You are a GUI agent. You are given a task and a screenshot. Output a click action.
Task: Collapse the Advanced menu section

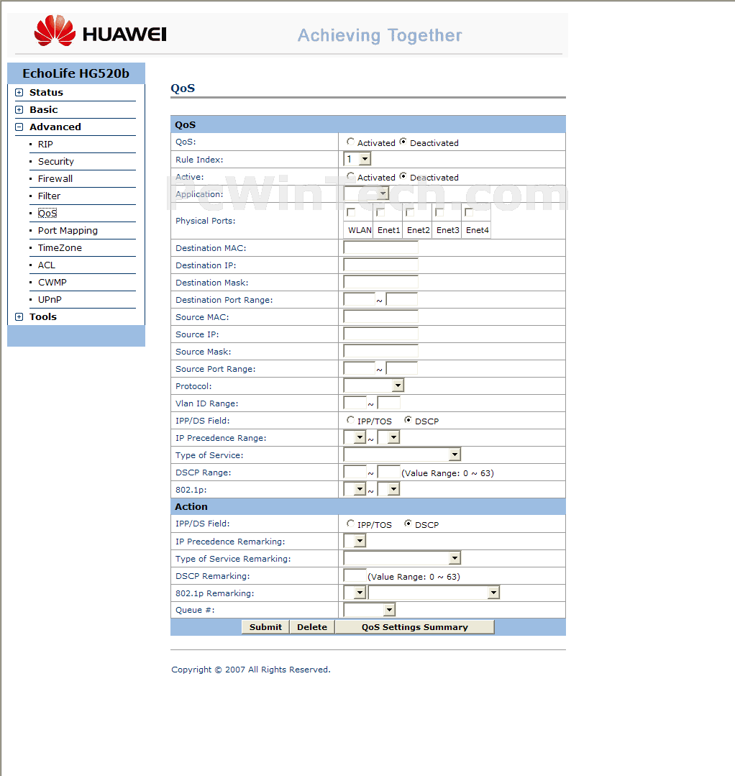pyautogui.click(x=19, y=127)
